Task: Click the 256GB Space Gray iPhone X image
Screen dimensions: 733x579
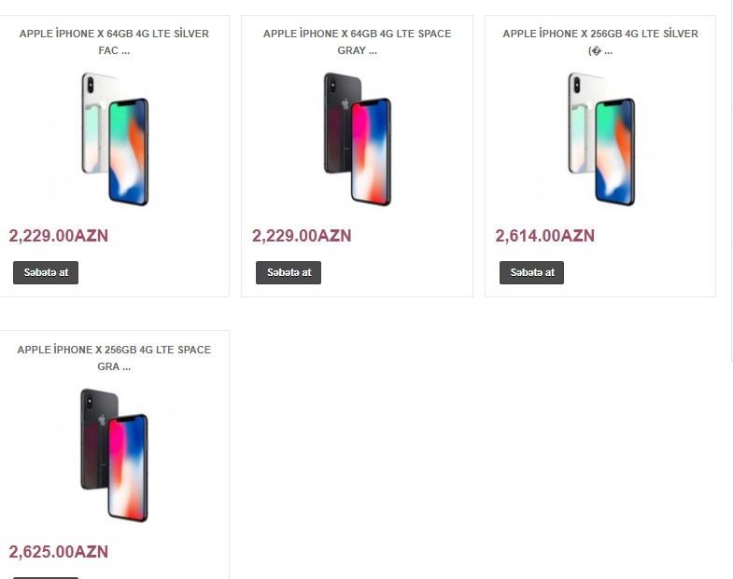Action: coord(114,454)
